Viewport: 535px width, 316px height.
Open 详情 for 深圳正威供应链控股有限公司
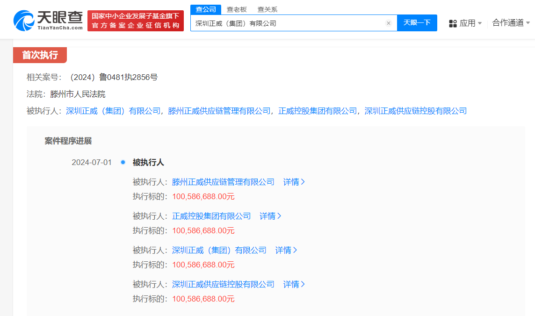[x=294, y=284]
